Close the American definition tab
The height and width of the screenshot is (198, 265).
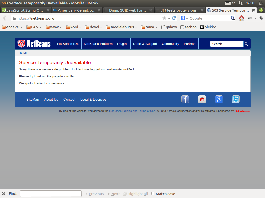click(x=99, y=10)
